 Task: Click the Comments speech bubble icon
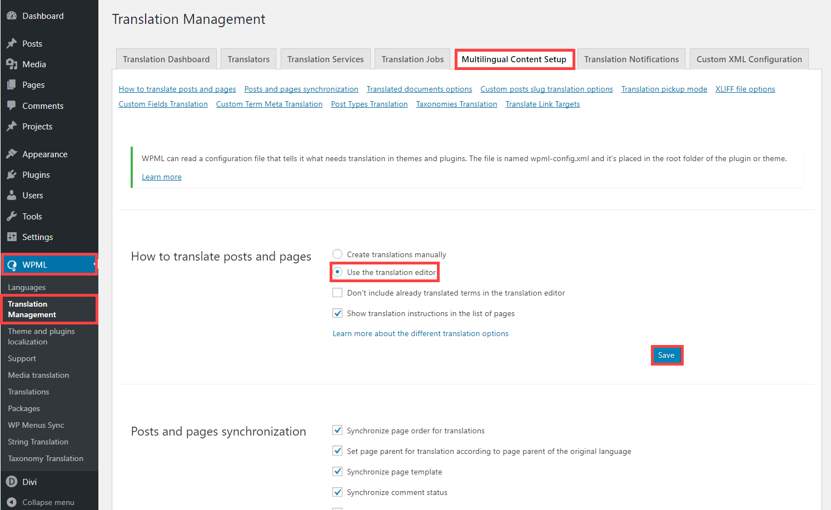[12, 106]
